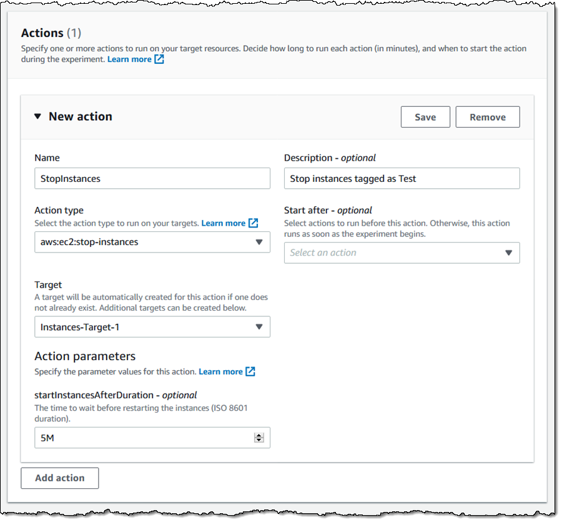The height and width of the screenshot is (522, 562).
Task: Click external link icon next to Action type help
Action: coord(253,223)
